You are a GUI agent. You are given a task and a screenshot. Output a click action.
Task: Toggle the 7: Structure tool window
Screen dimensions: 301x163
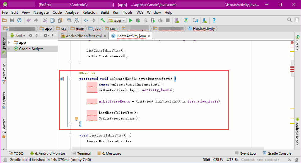pos(4,74)
